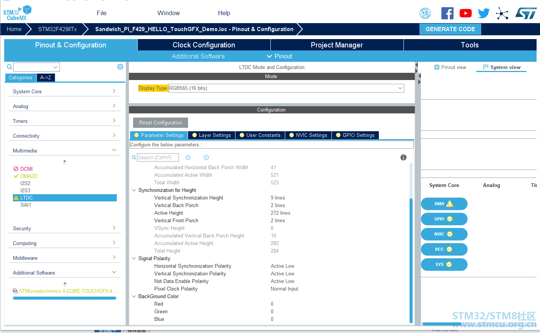
Task: Open the Facebook icon link
Action: point(447,13)
